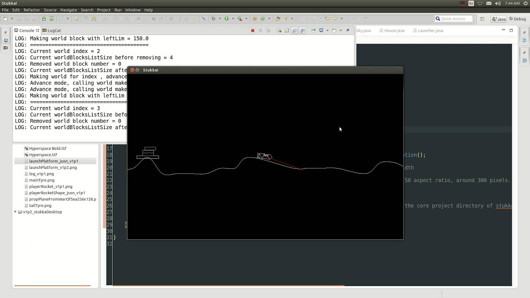Viewport: 530px width, 298px height.
Task: Click the New file toolbar icon
Action: coord(5,19)
